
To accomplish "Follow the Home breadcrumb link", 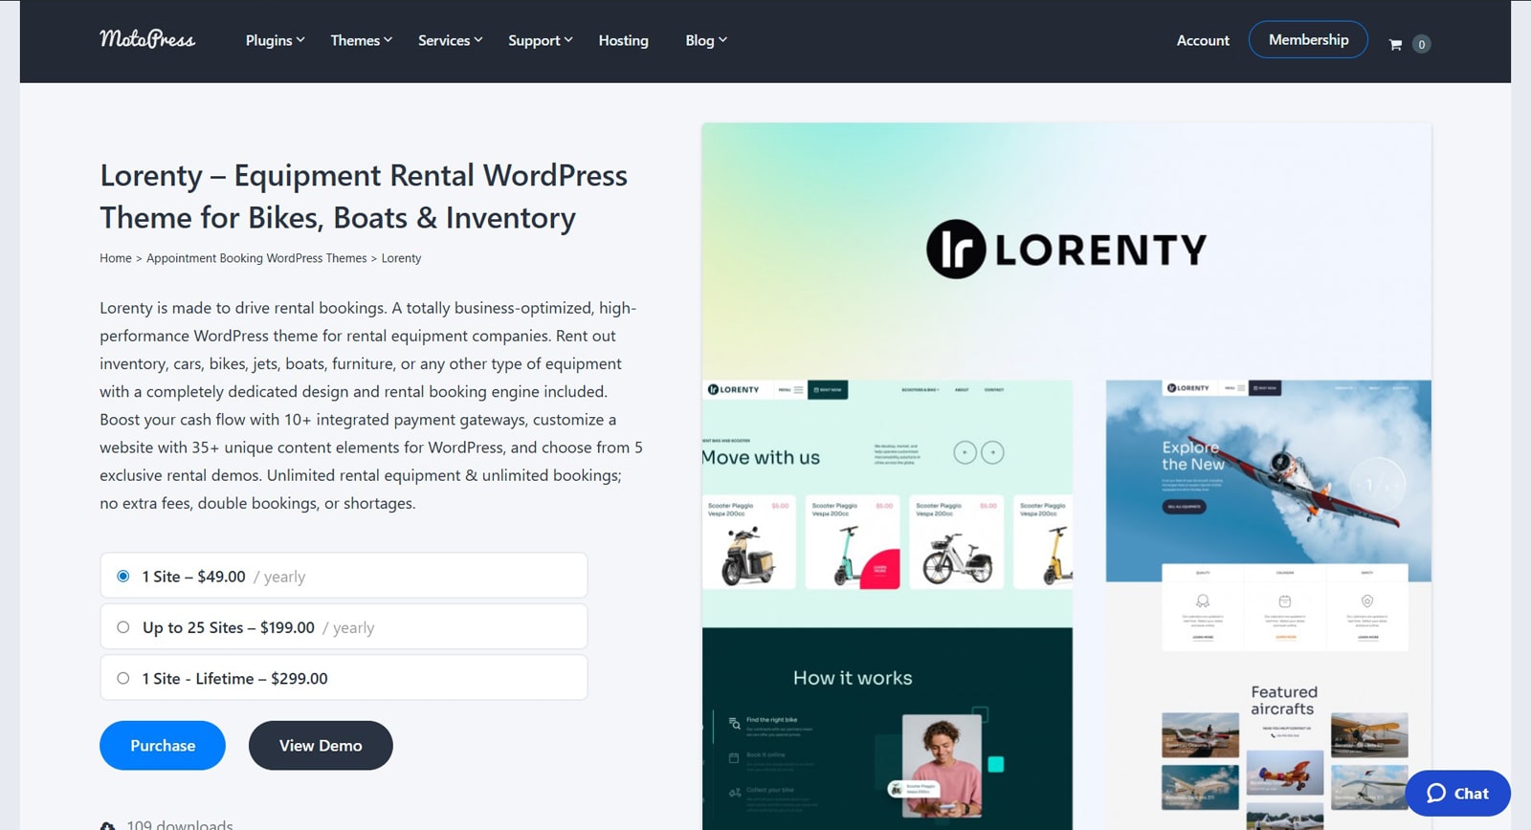I will coord(116,258).
